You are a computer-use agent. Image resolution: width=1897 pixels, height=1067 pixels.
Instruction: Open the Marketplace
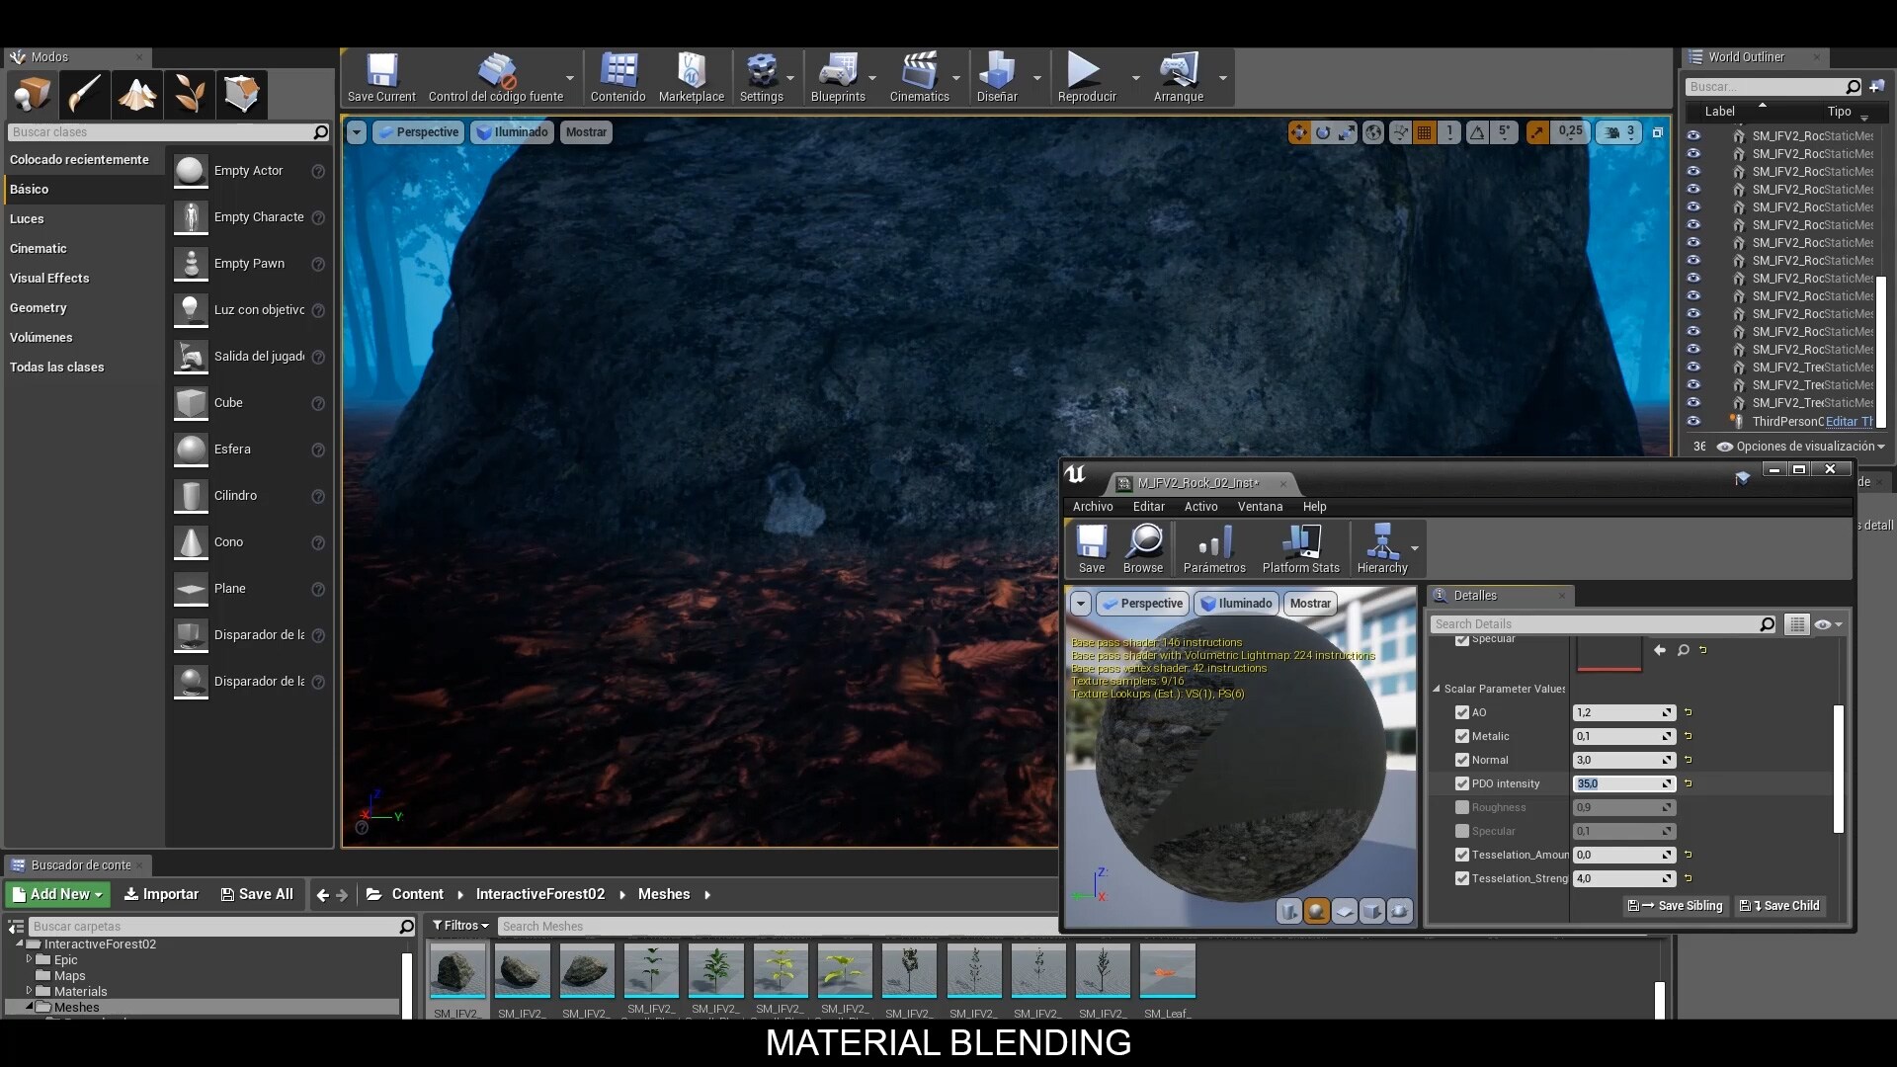691,77
